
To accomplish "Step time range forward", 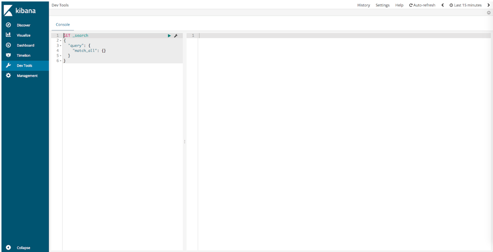I will click(x=488, y=5).
